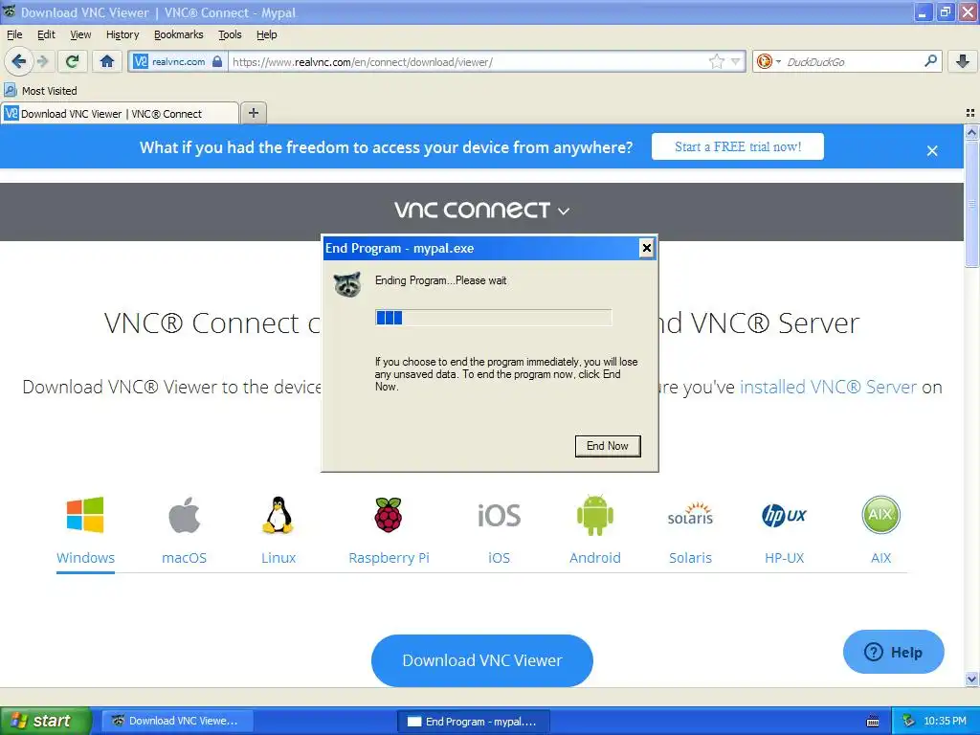Viewport: 980px width, 735px height.
Task: Select the HP-UX platform icon
Action: pos(784,516)
